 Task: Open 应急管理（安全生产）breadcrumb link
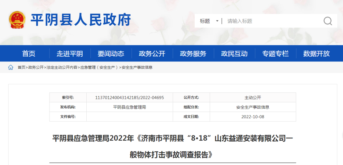pos(99,67)
